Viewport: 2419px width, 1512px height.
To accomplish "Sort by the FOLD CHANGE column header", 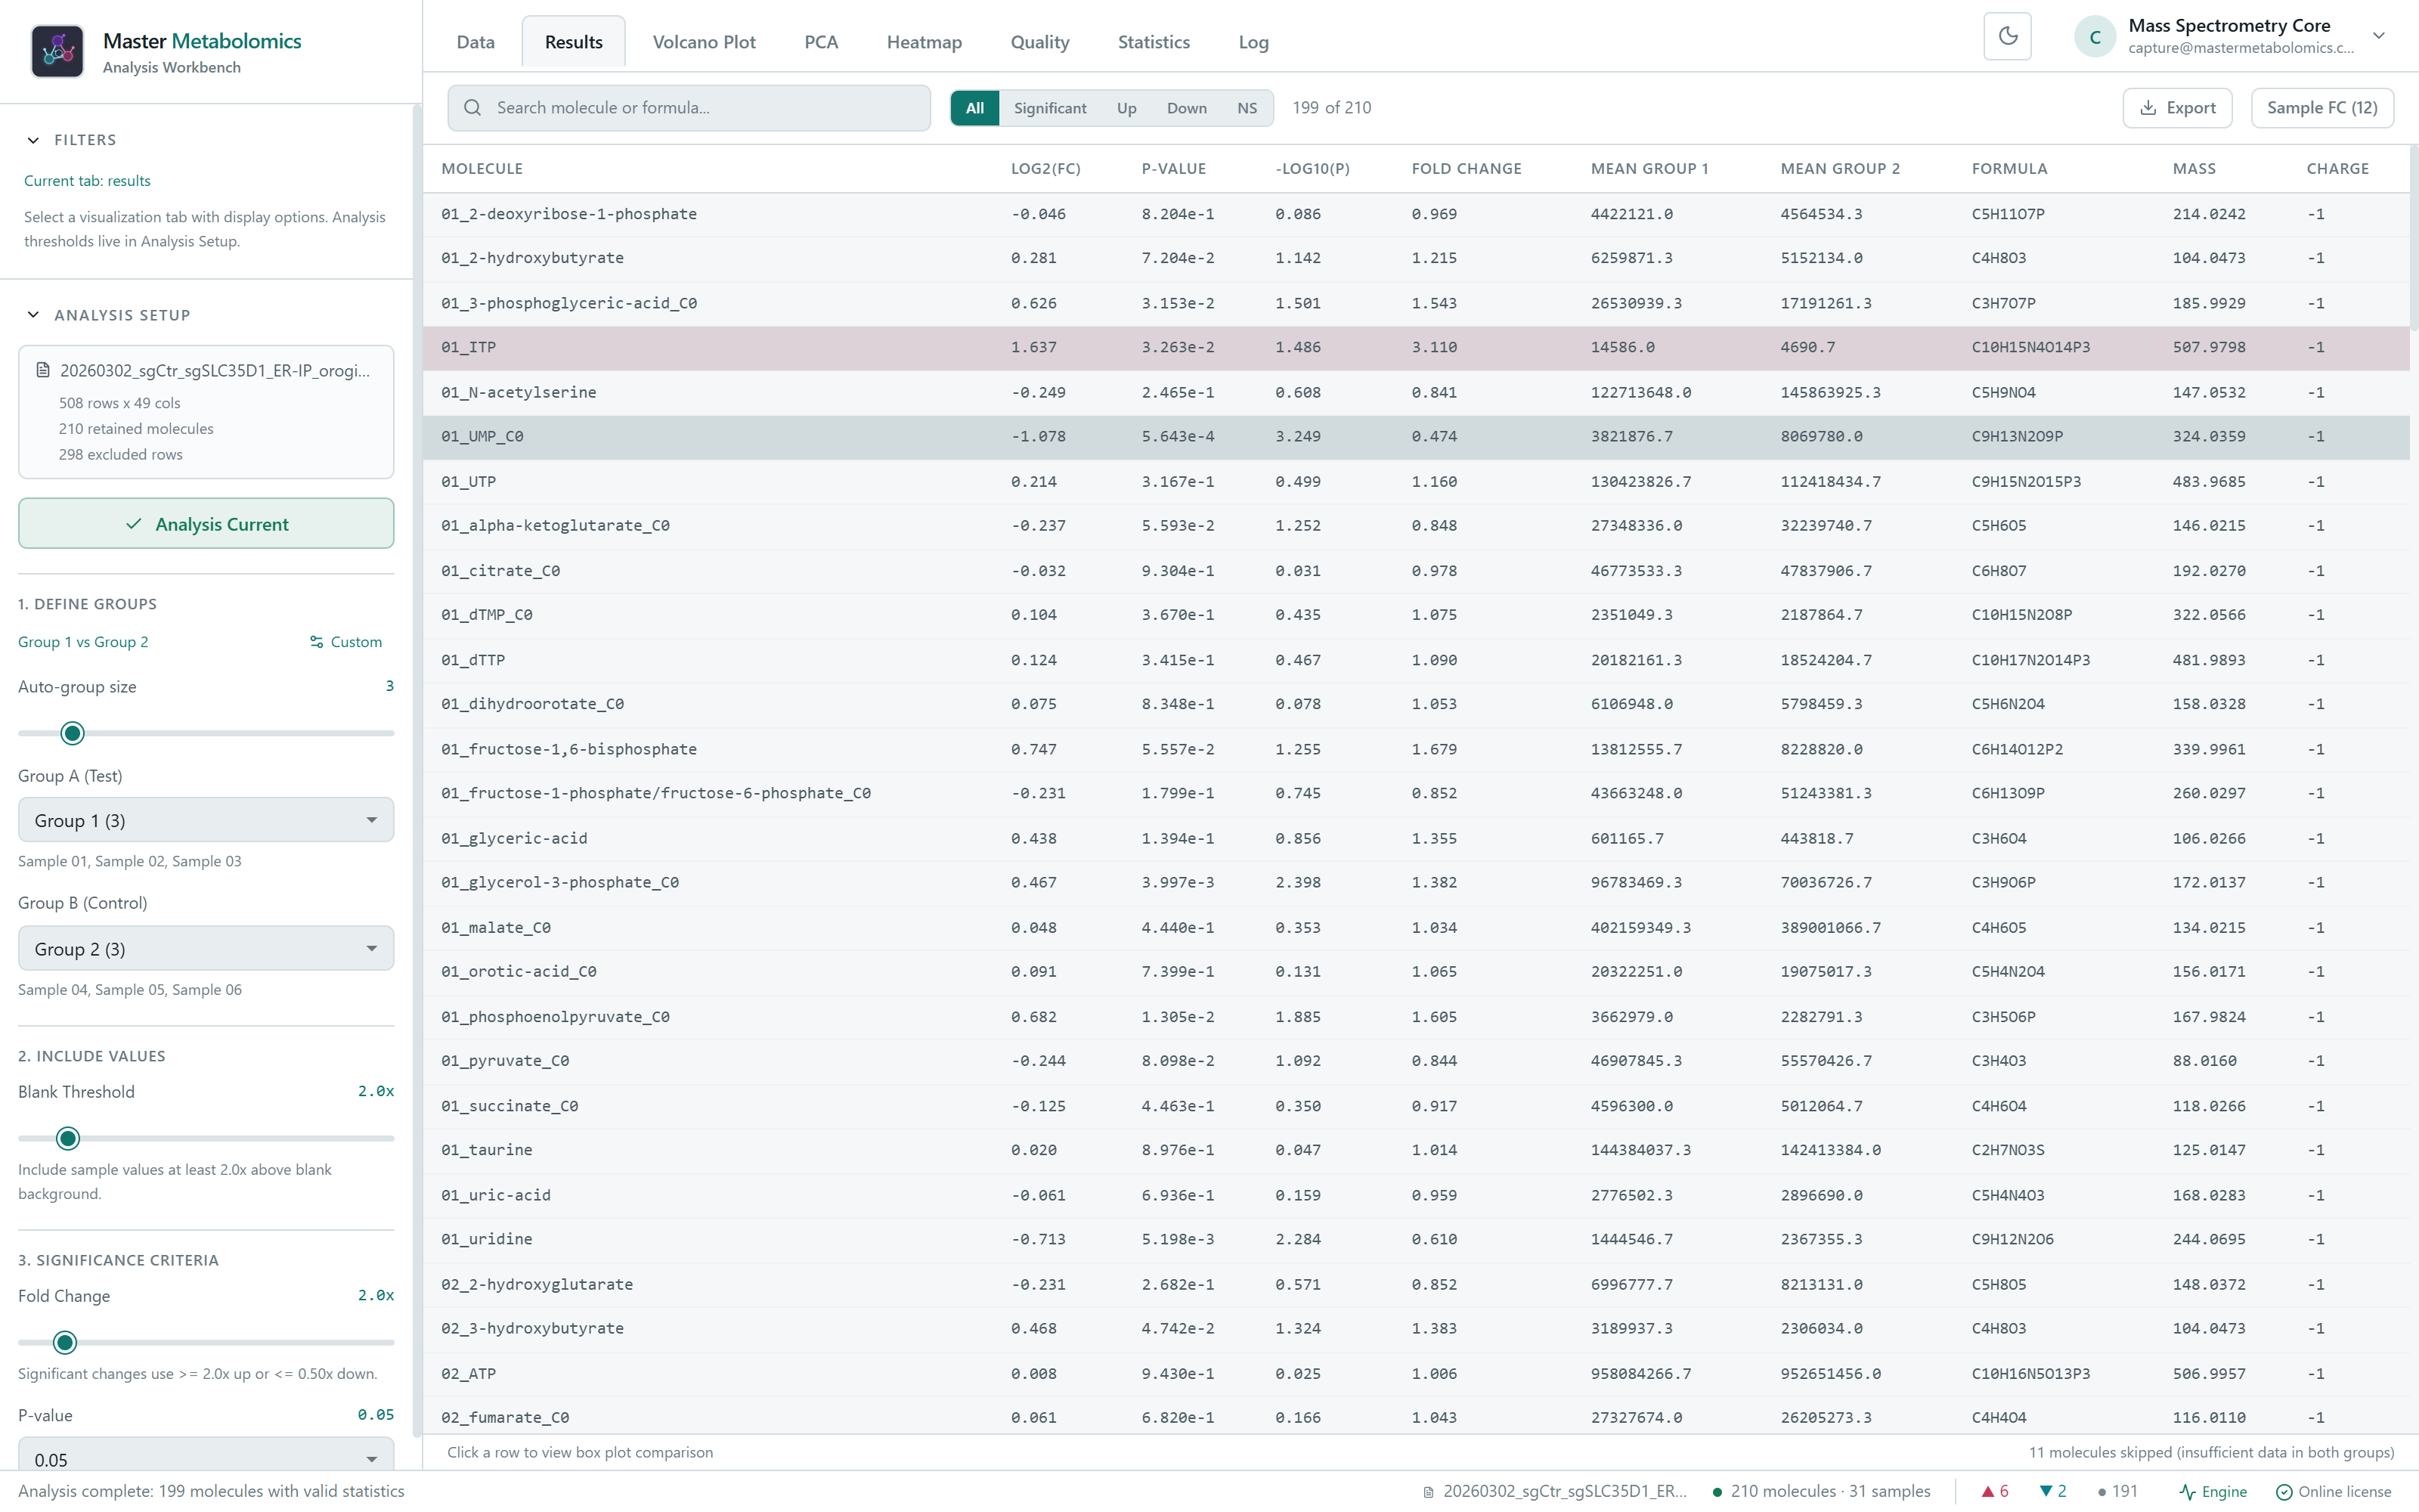I will coord(1467,169).
